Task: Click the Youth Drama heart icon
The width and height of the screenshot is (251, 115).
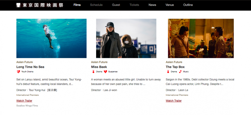Action: (x=18, y=72)
